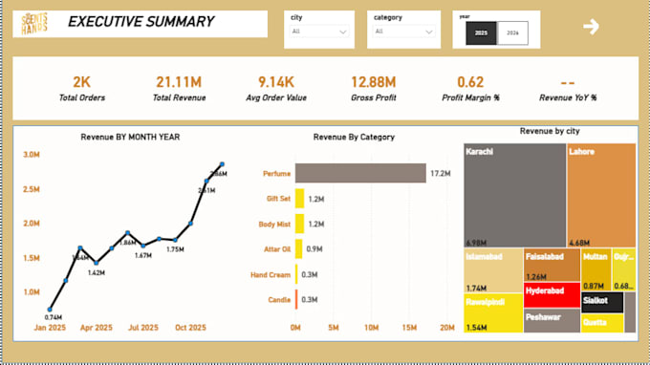Click the topmost December data point
The width and height of the screenshot is (650, 365).
point(222,164)
